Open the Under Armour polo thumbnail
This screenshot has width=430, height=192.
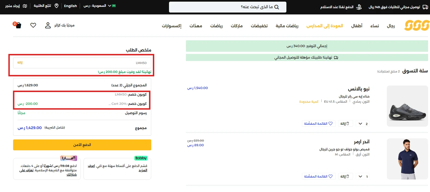(x=407, y=159)
